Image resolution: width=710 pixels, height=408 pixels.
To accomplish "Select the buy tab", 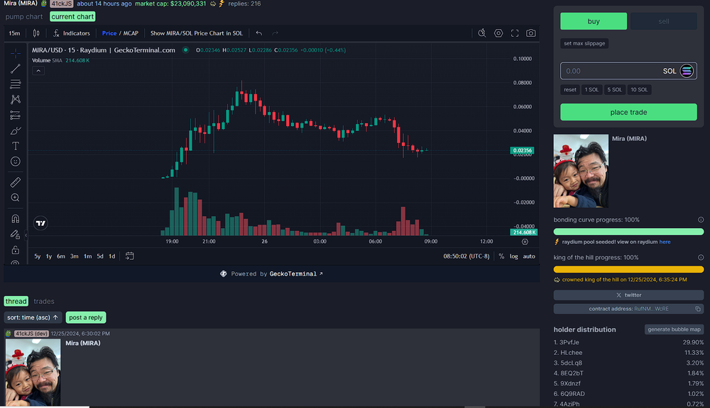I will [x=594, y=21].
